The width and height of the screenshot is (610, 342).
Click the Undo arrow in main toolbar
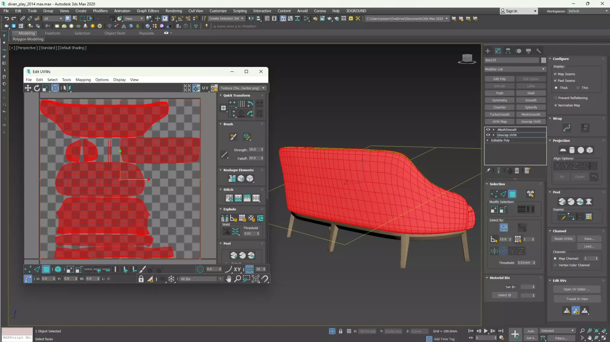[x=6, y=18]
